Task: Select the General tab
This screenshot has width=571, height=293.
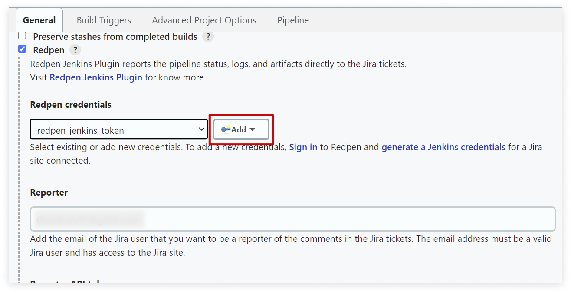Action: (39, 20)
